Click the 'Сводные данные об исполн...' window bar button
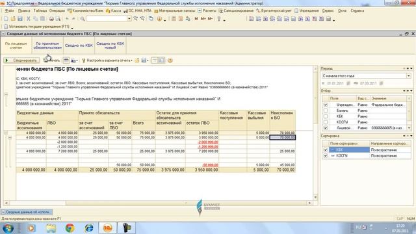Image resolution: width=416 pixels, height=234 pixels. [27, 212]
